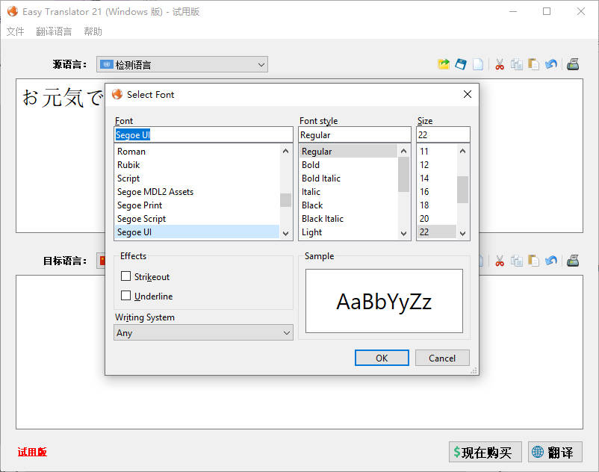The width and height of the screenshot is (599, 472).
Task: Choose Italic font style
Action: pyautogui.click(x=348, y=192)
